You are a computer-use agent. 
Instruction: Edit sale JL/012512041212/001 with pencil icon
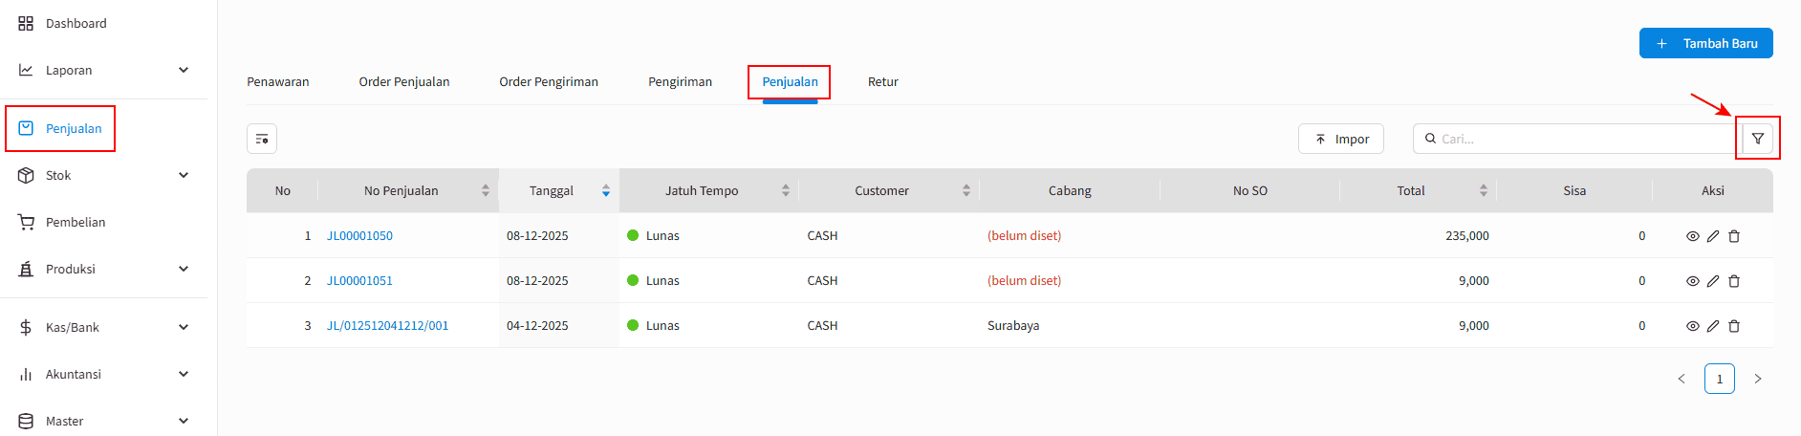pos(1713,326)
